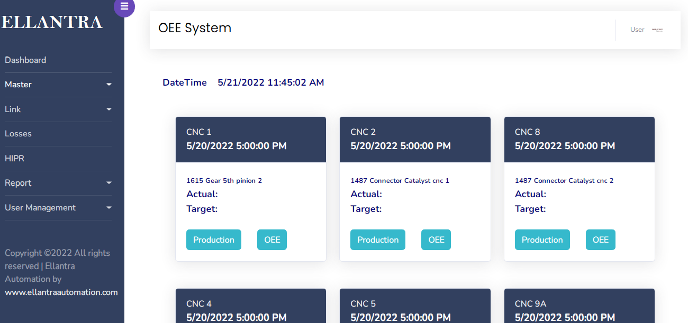Expand the Master menu dropdown arrow

[108, 85]
